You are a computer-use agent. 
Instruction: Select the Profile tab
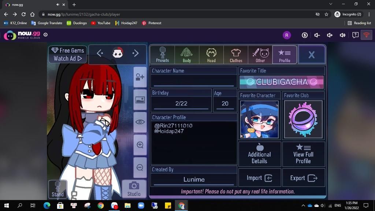click(x=285, y=55)
